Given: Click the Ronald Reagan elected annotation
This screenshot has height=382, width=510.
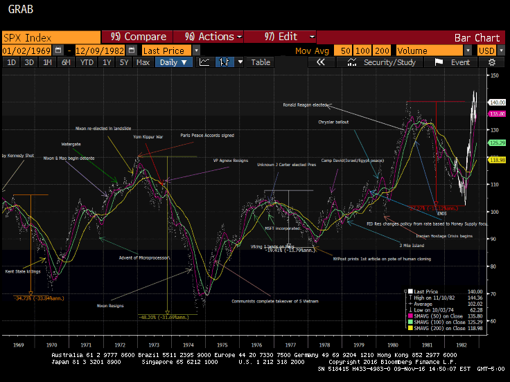Looking at the screenshot, I should click(305, 105).
